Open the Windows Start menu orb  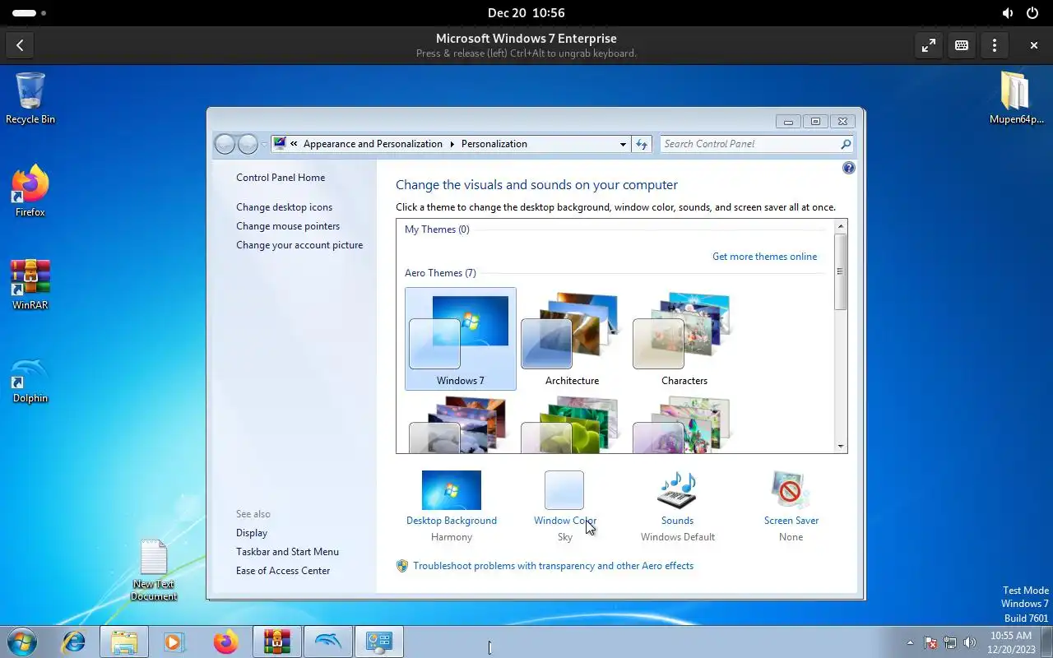point(22,642)
